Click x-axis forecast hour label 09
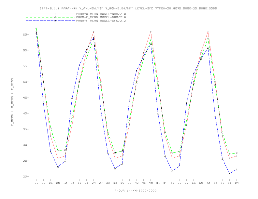 pyautogui.click(x=58, y=183)
